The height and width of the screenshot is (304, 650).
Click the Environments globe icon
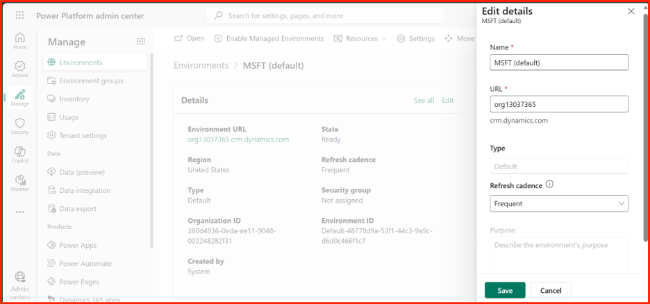(51, 62)
